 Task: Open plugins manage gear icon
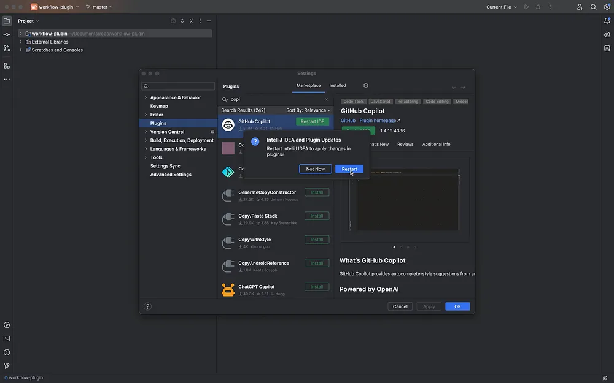pos(366,86)
